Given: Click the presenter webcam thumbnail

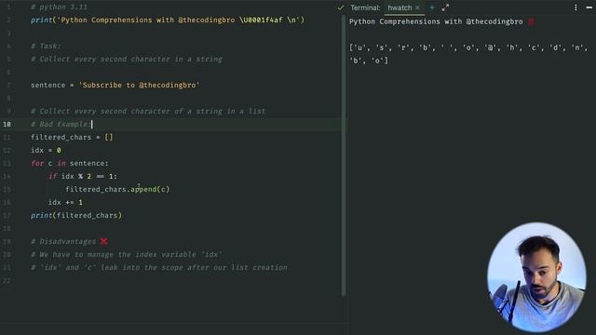Looking at the screenshot, I should [536, 277].
